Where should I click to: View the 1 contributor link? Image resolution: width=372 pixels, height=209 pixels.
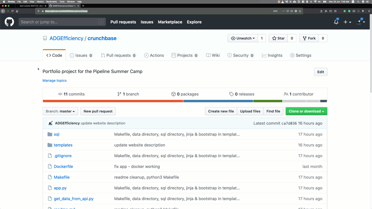(x=298, y=94)
